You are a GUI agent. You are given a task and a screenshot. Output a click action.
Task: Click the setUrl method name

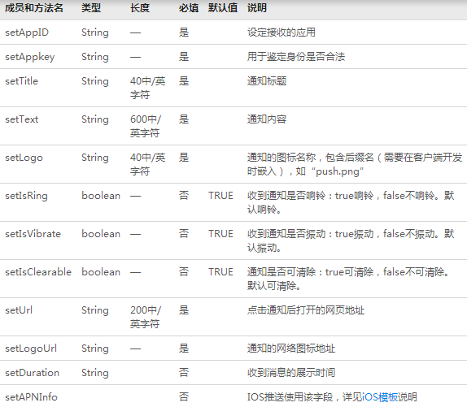tap(19, 310)
